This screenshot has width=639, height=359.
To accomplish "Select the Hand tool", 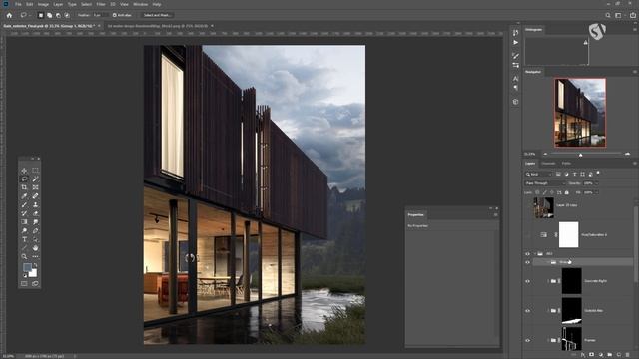I will (36, 248).
